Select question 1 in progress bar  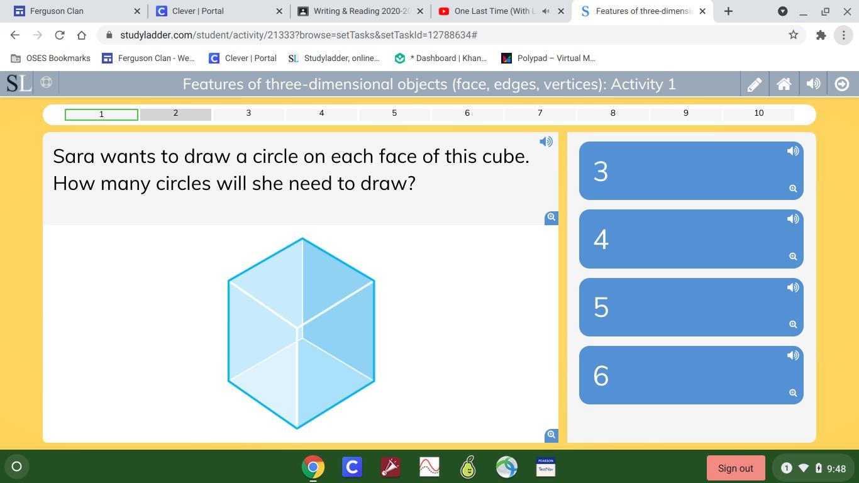point(101,114)
